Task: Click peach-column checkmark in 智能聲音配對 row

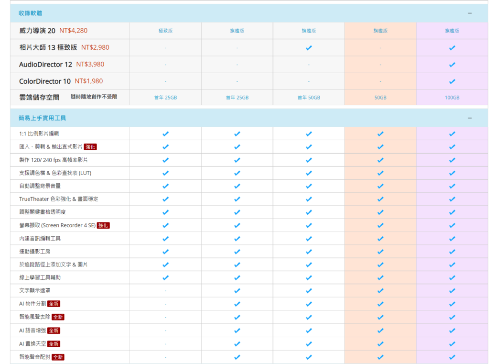Action: 380,357
